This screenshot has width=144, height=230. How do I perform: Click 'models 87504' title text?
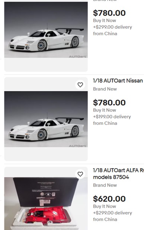[x=111, y=177]
